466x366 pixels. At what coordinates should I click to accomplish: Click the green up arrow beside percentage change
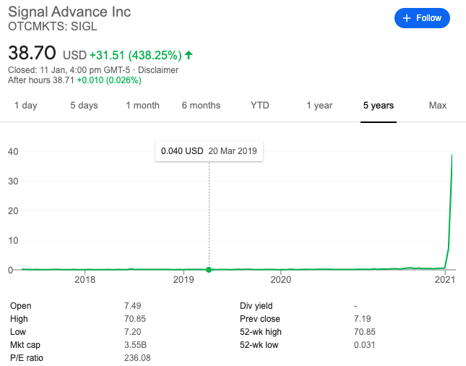pos(189,55)
